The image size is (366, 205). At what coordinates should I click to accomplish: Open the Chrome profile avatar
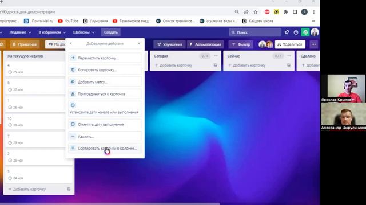(x=304, y=12)
